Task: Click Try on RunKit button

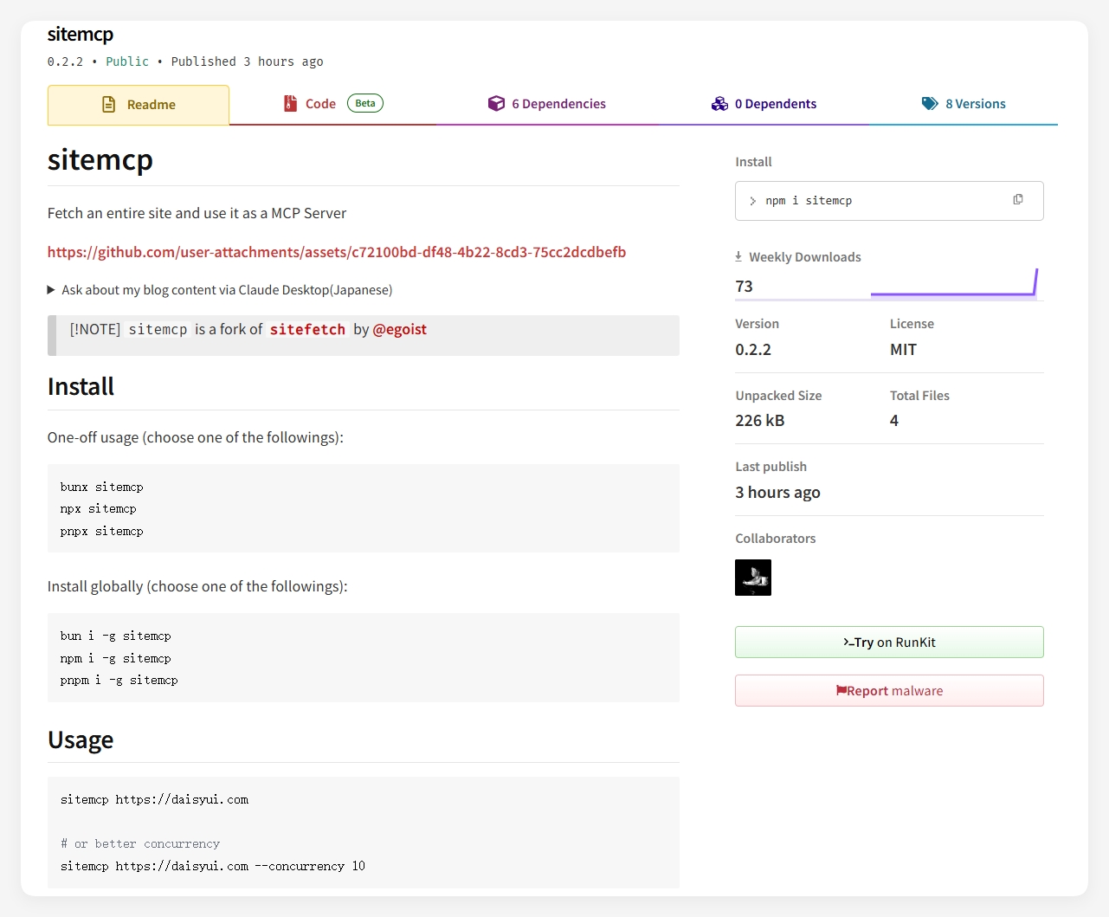Action: click(x=889, y=643)
